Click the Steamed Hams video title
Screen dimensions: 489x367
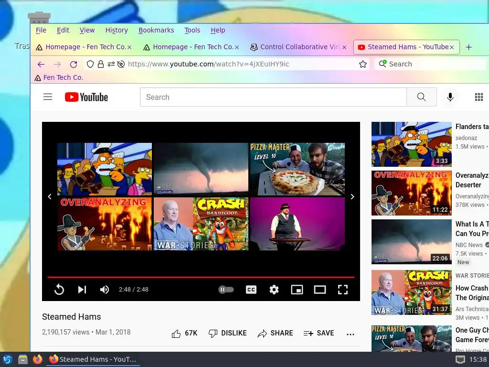72,317
